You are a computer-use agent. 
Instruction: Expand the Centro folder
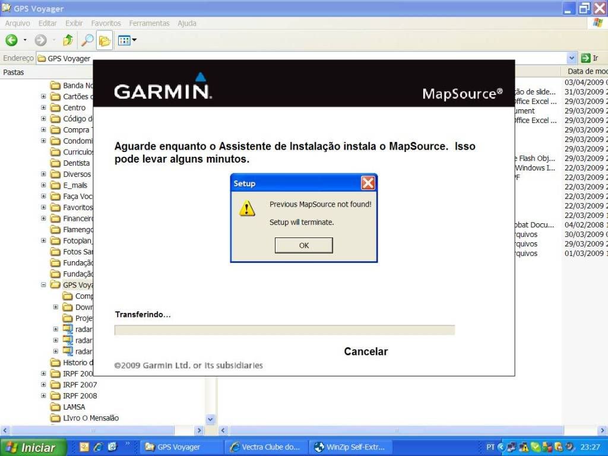[x=43, y=107]
